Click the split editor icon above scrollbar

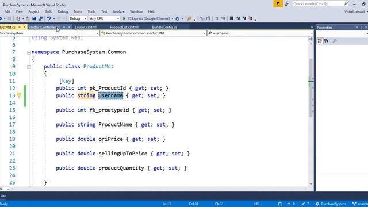pyautogui.click(x=311, y=39)
